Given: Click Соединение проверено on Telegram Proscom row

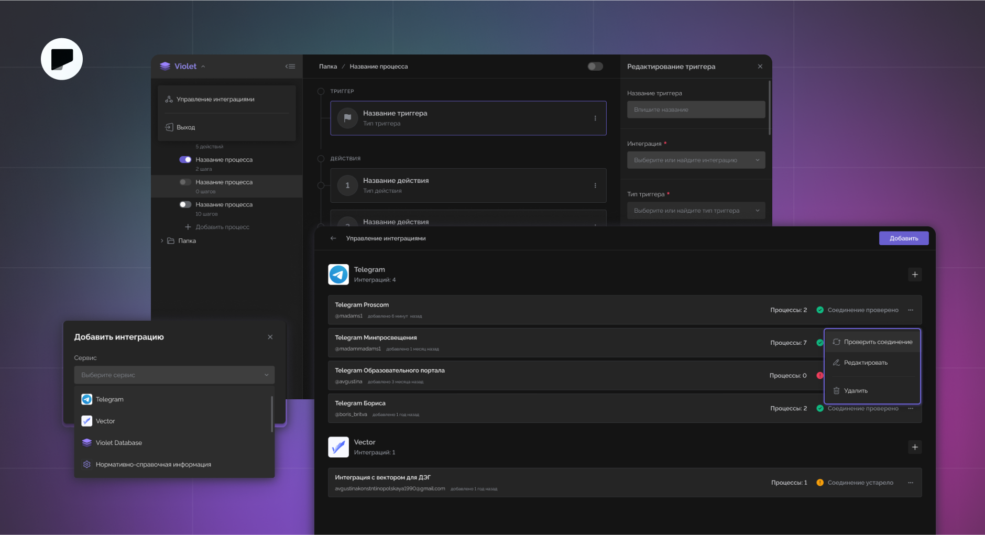Looking at the screenshot, I should pyautogui.click(x=863, y=310).
